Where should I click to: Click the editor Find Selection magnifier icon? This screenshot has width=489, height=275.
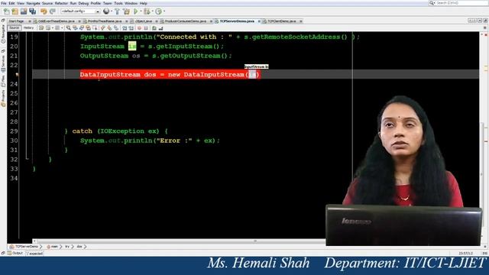(x=68, y=28)
